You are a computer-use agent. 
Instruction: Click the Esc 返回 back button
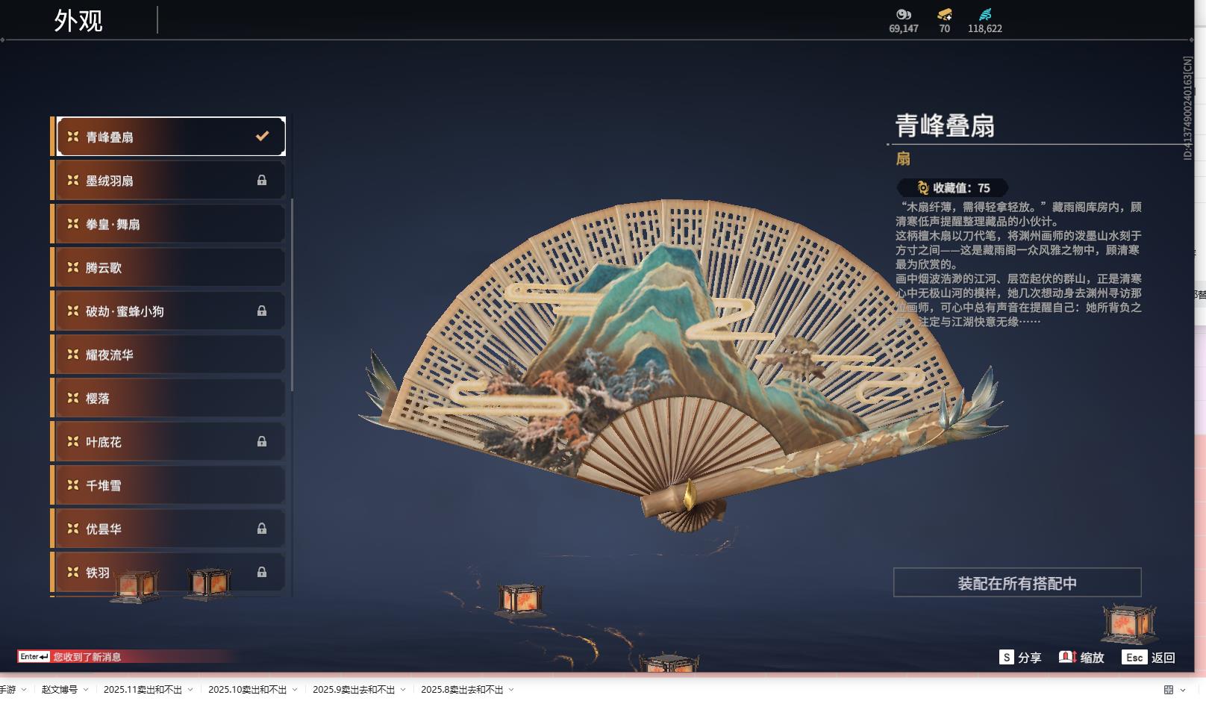pos(1149,658)
